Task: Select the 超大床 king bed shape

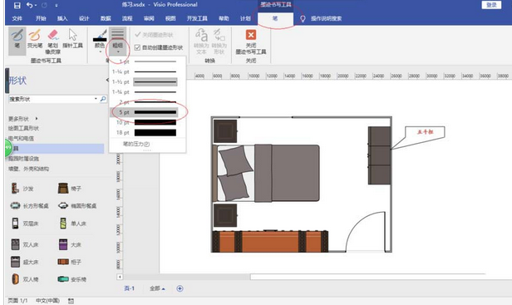Action: (x=24, y=262)
